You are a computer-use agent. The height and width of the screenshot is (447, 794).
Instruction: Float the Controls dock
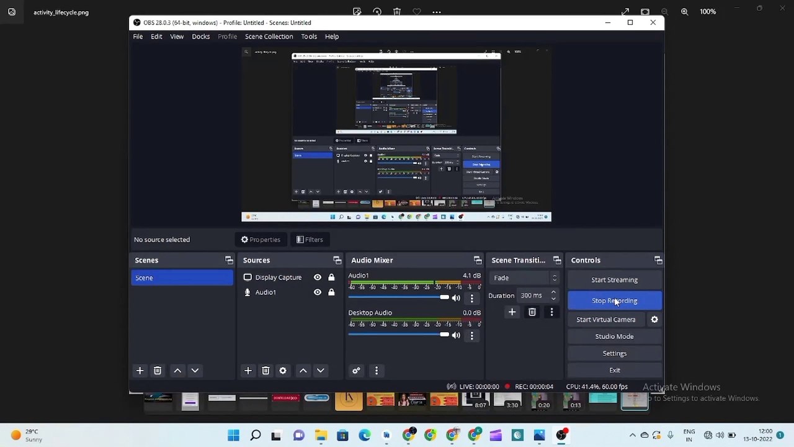coord(658,260)
